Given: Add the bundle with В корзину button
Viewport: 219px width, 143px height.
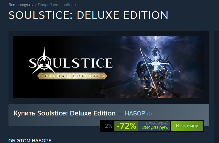Looking at the screenshot, I should tap(187, 126).
